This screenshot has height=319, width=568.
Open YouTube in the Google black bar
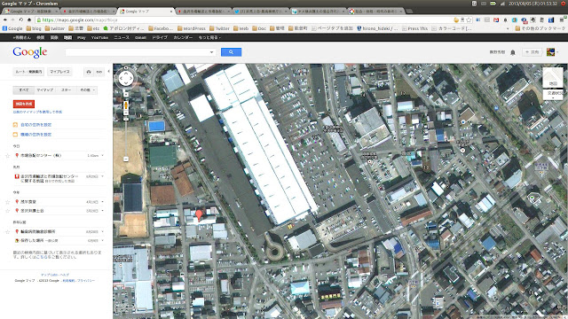point(99,37)
